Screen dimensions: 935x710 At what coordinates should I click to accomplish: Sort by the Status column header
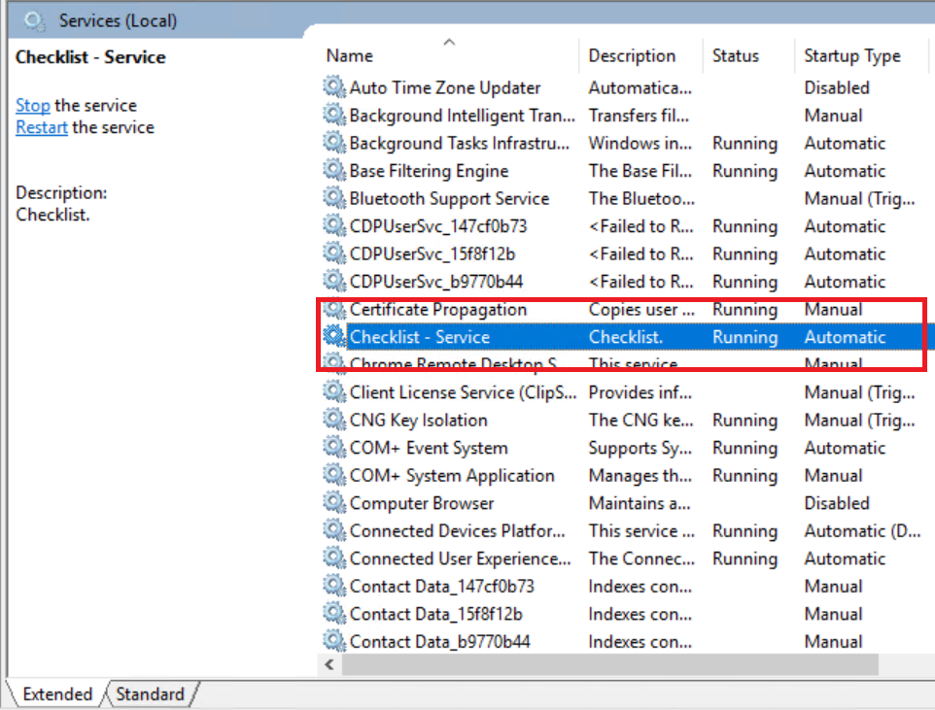click(x=735, y=56)
